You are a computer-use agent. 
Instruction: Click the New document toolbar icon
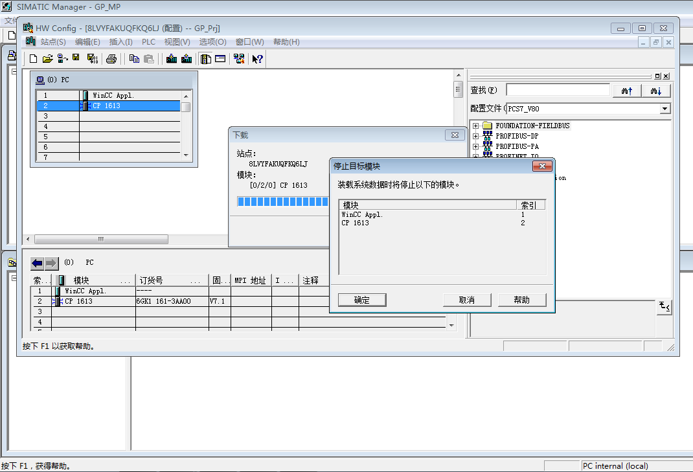[34, 59]
